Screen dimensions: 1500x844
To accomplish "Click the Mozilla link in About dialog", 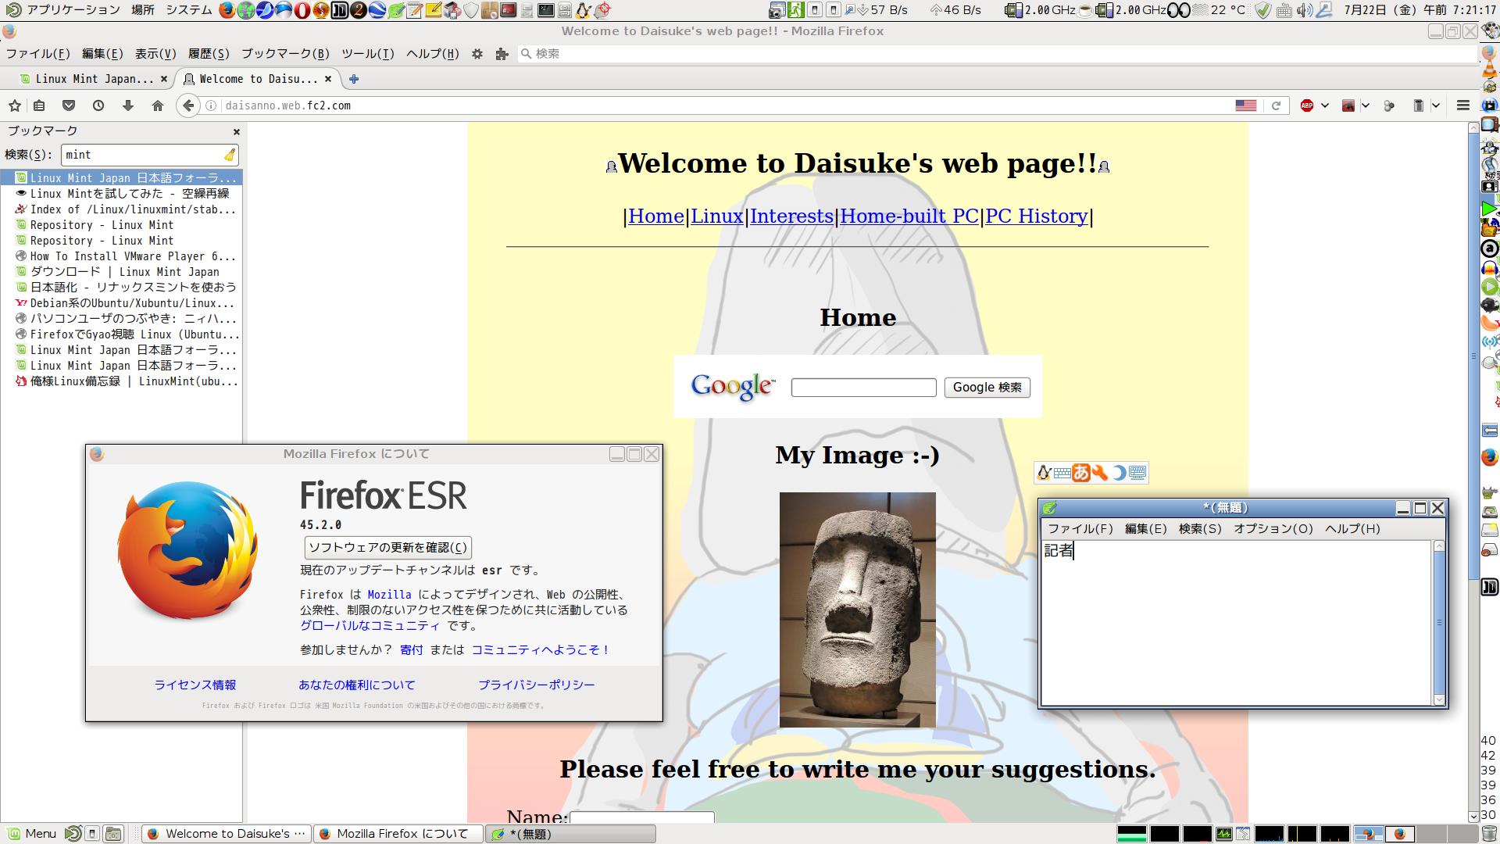I will pyautogui.click(x=389, y=595).
